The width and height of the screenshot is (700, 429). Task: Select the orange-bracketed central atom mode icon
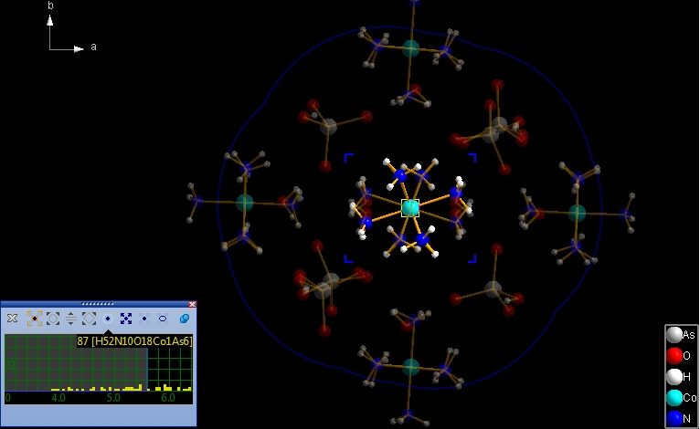coord(35,319)
